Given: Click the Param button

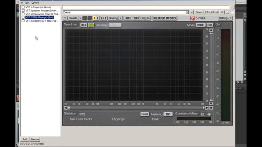Looking at the screenshot, I should (x=199, y=12).
